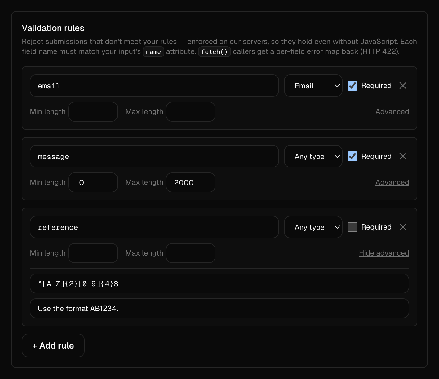Click Max length box in the reference rule
Screen dimensions: 439x379
click(x=191, y=253)
